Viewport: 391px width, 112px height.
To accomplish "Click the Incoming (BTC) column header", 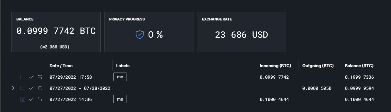I will click(x=275, y=66).
